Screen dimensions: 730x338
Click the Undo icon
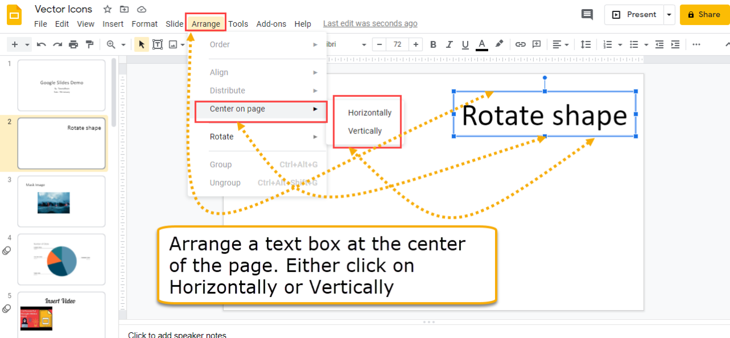pyautogui.click(x=41, y=44)
